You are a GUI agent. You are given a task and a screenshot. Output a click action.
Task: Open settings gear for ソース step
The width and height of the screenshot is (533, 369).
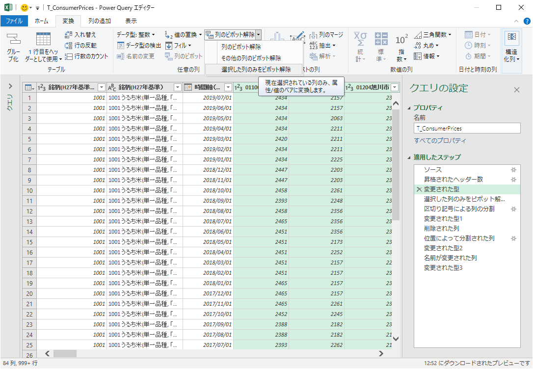[x=513, y=170]
